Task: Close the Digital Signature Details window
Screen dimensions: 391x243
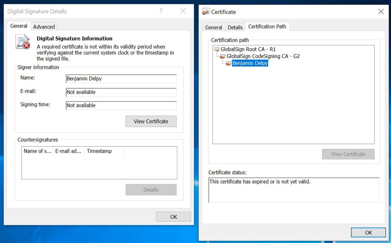Action: 183,11
